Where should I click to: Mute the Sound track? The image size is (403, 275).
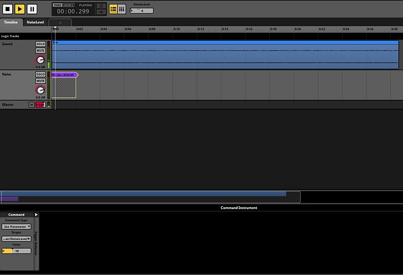(40, 51)
